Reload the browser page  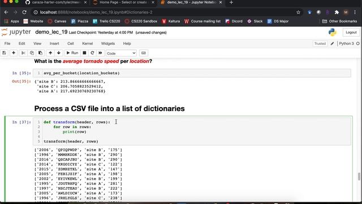tap(24, 12)
